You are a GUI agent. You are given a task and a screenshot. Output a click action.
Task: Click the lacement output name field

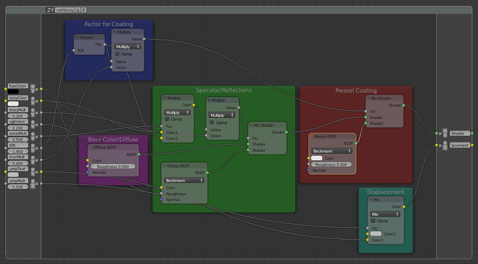(x=459, y=145)
